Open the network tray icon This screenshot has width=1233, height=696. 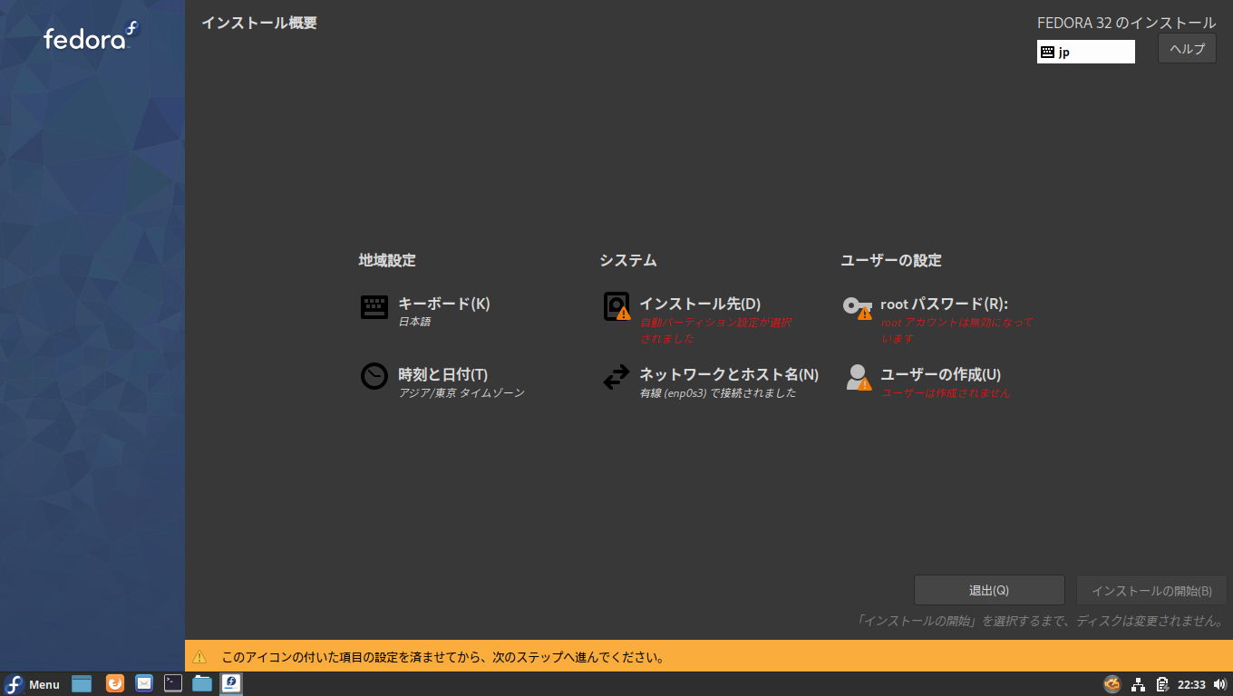[x=1138, y=684]
